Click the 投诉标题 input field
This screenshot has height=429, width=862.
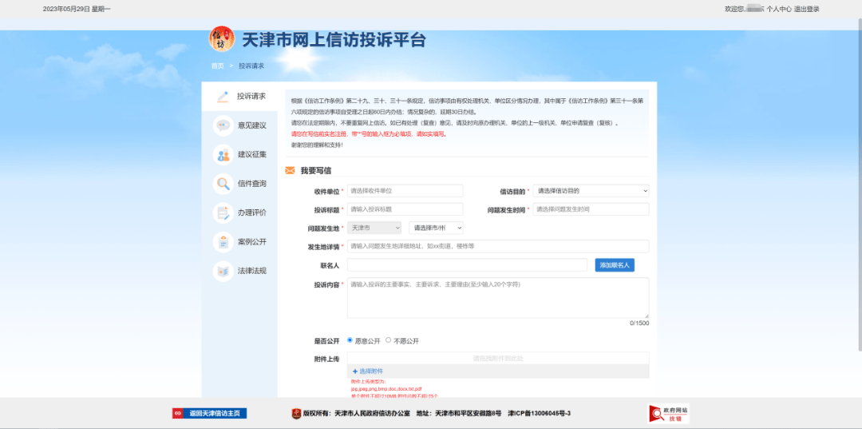tap(405, 209)
